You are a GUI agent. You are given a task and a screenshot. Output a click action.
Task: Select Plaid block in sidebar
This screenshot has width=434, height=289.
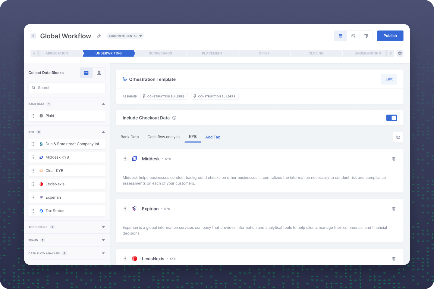[67, 116]
